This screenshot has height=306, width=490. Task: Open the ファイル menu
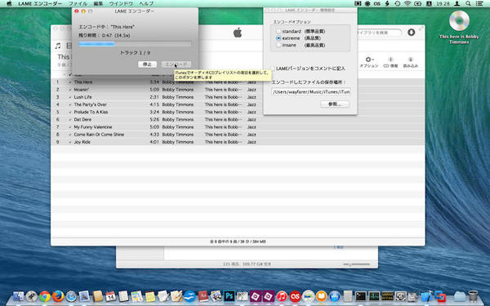tap(78, 4)
